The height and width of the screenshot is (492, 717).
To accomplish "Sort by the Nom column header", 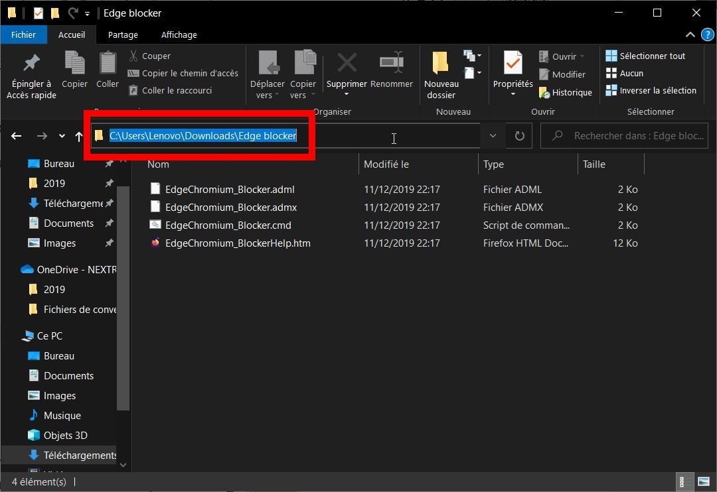I will pyautogui.click(x=158, y=164).
